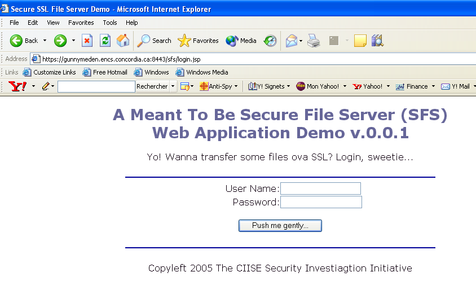The width and height of the screenshot is (476, 307).
Task: Open the View menu
Action: pos(53,23)
